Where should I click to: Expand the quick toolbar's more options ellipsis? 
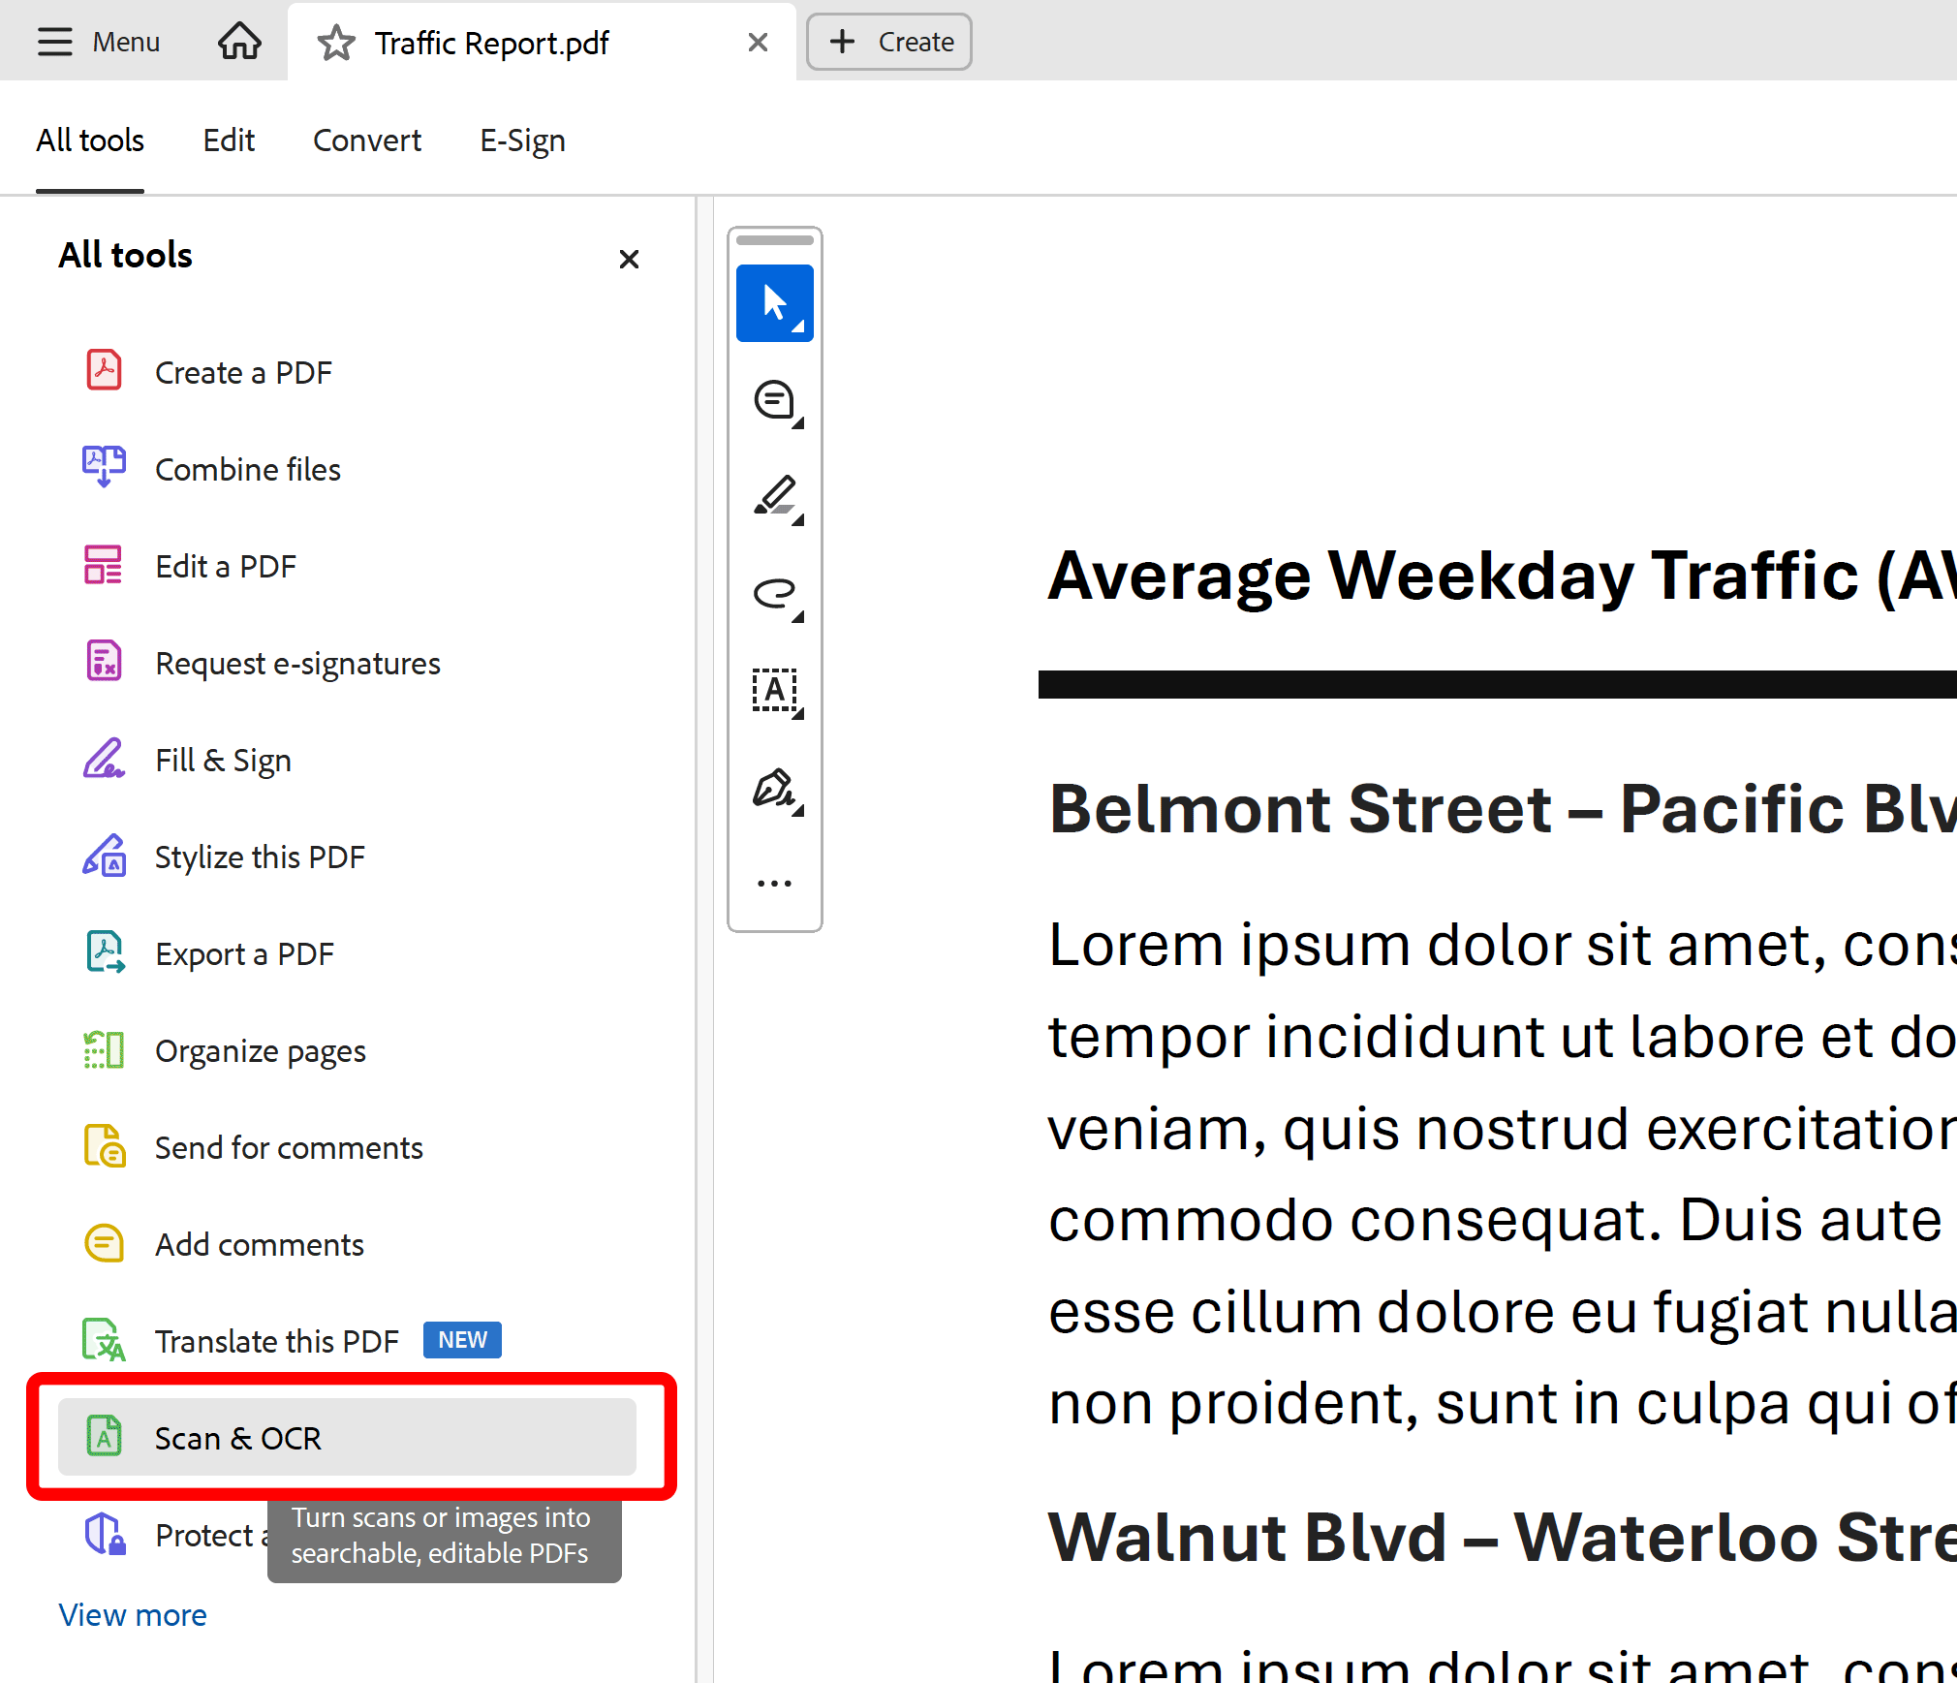pyautogui.click(x=774, y=884)
